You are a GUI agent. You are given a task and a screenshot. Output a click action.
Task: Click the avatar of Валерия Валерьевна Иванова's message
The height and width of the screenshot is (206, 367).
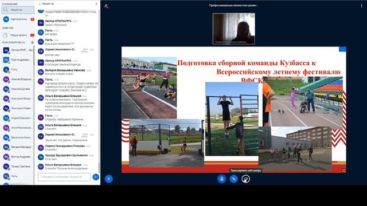click(41, 72)
